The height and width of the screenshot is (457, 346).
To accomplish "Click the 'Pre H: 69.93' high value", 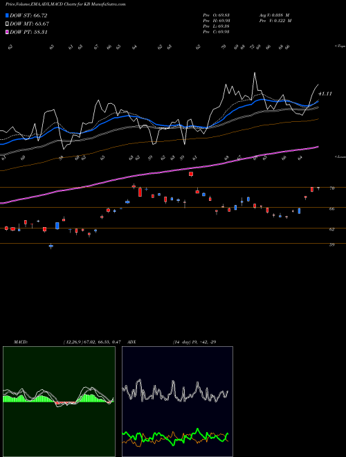I will tap(216, 21).
